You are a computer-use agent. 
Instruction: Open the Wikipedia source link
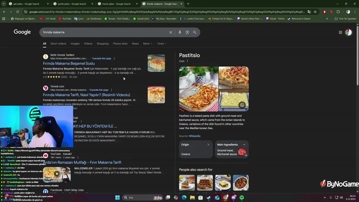(194, 136)
